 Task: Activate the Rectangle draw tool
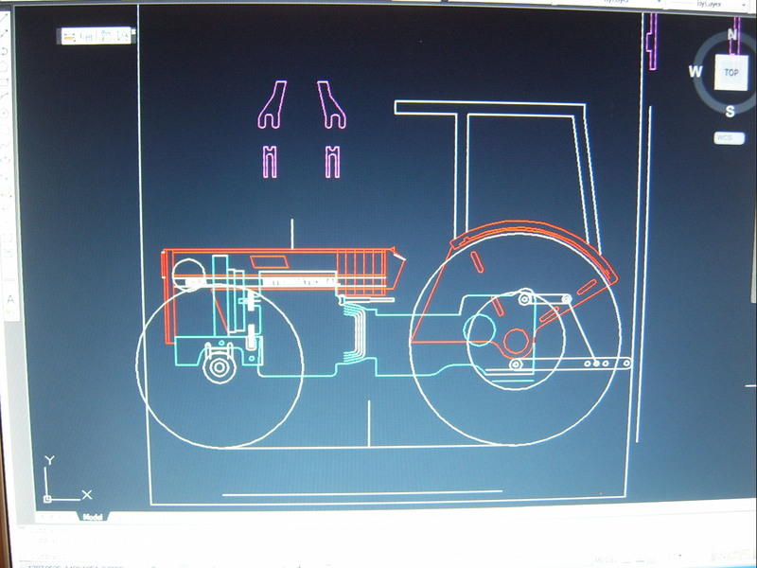click(5, 80)
